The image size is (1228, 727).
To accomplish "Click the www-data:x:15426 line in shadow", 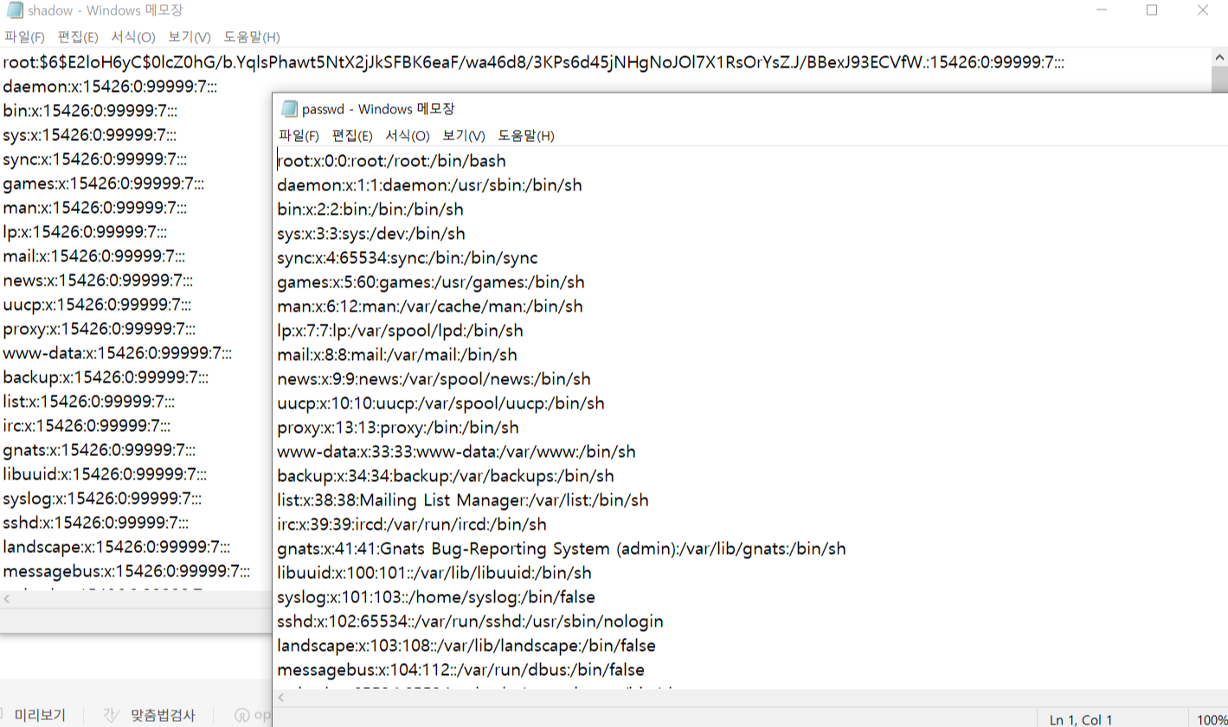I will coord(117,353).
